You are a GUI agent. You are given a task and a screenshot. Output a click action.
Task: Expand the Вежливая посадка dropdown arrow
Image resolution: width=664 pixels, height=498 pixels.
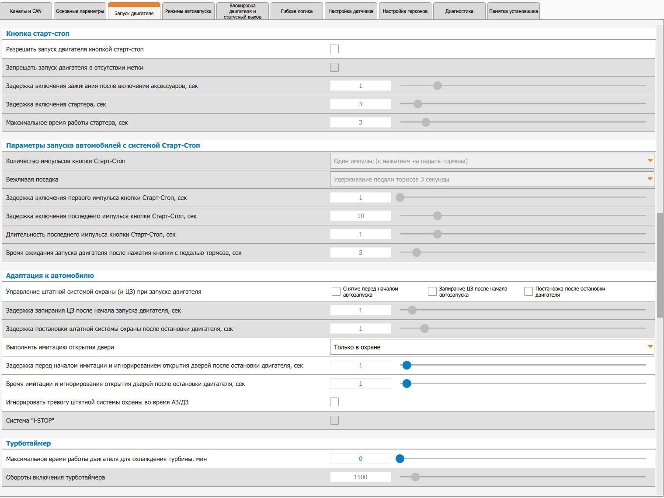click(650, 179)
